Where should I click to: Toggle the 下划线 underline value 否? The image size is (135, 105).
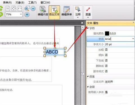[x=106, y=60]
